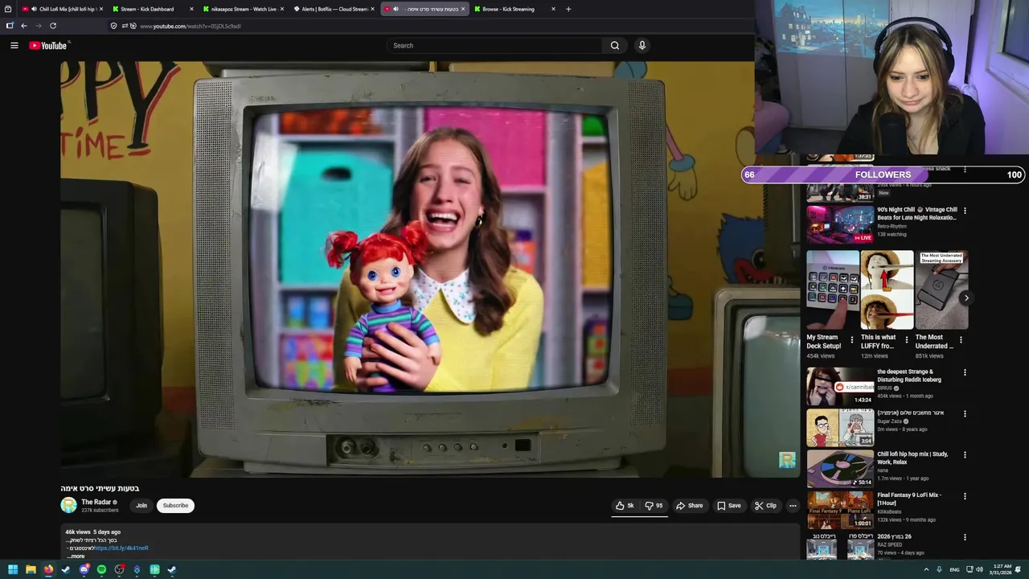
Task: Open options for The Most Underrated short
Action: tap(961, 339)
